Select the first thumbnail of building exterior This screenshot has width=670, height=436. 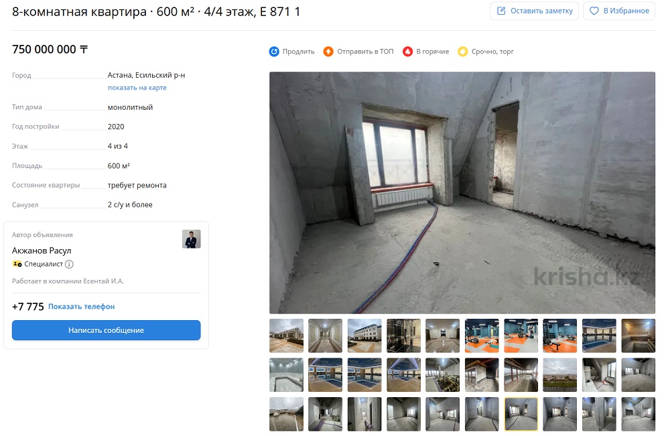click(x=286, y=336)
